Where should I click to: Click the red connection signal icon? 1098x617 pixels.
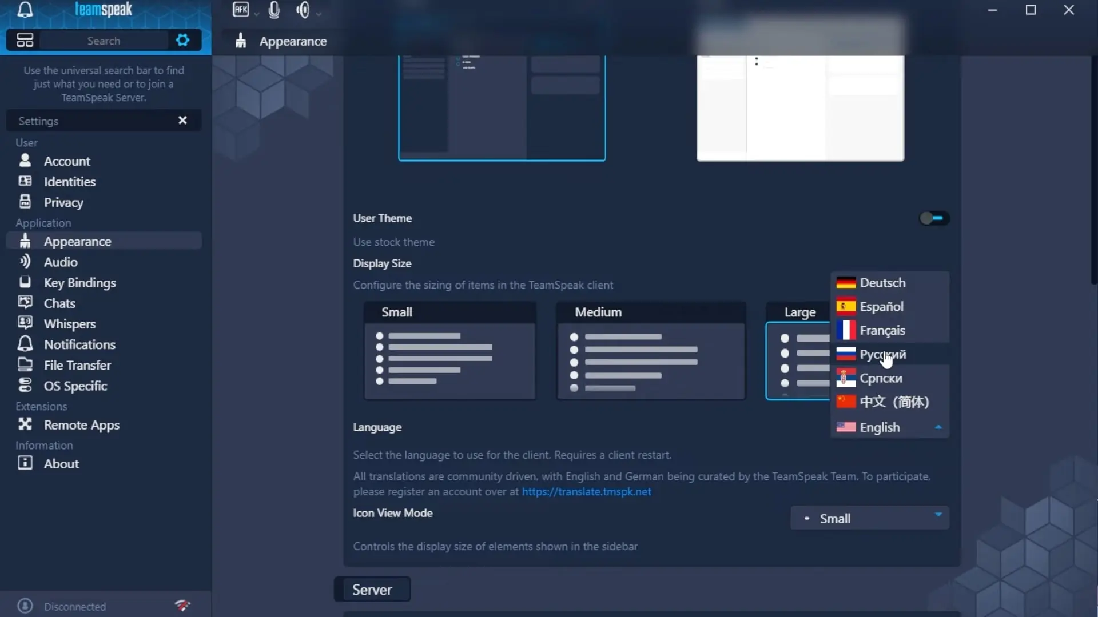tap(182, 605)
